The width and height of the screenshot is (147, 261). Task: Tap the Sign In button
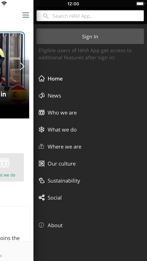pyautogui.click(x=90, y=37)
